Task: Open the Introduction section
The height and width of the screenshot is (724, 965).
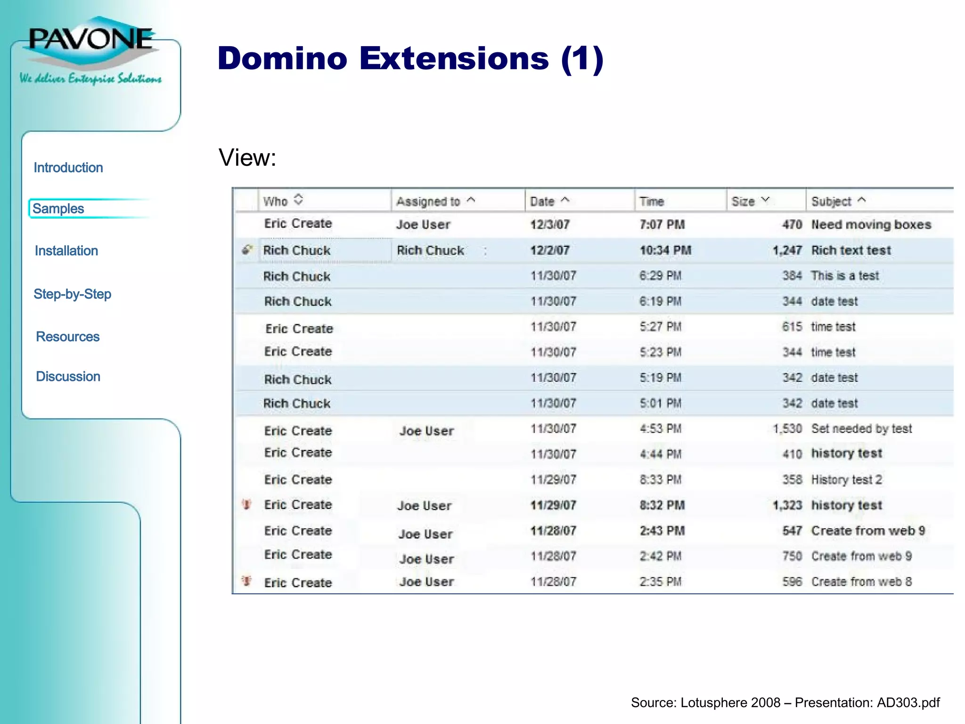Action: click(68, 168)
